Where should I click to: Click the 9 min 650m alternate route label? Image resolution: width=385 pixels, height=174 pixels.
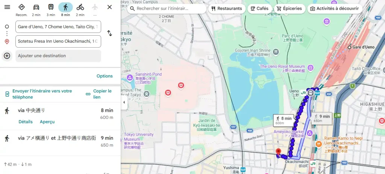click(322, 118)
